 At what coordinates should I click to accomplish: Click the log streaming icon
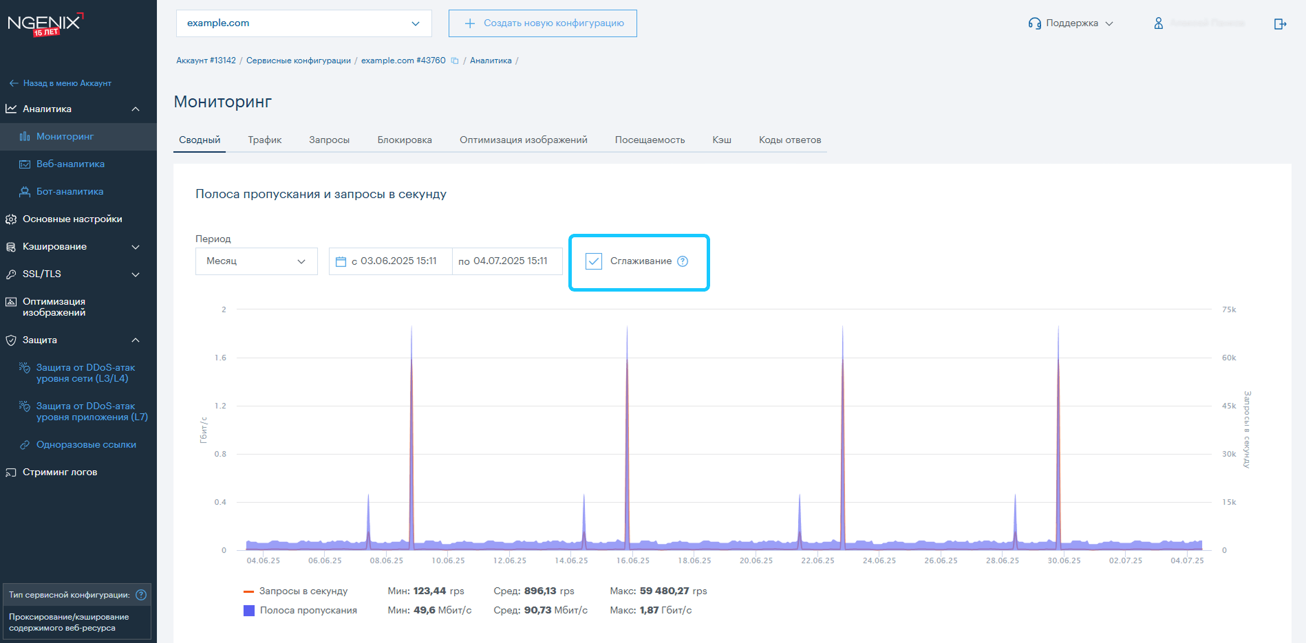[x=11, y=472]
